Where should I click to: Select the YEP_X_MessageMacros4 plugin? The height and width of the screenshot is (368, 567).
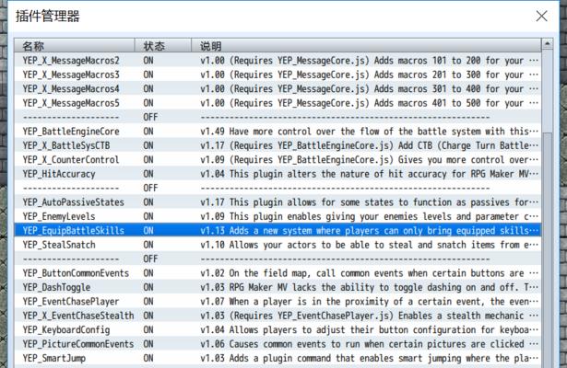(278, 88)
